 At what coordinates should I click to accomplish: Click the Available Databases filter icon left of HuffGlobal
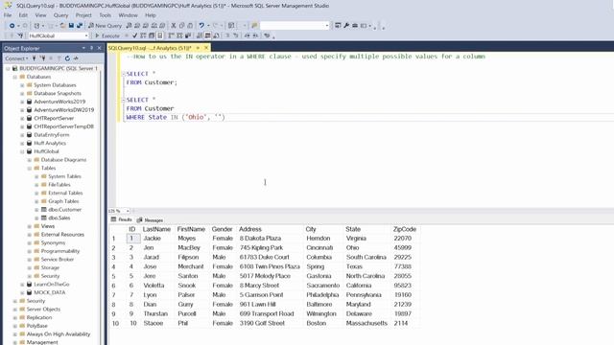(20, 35)
